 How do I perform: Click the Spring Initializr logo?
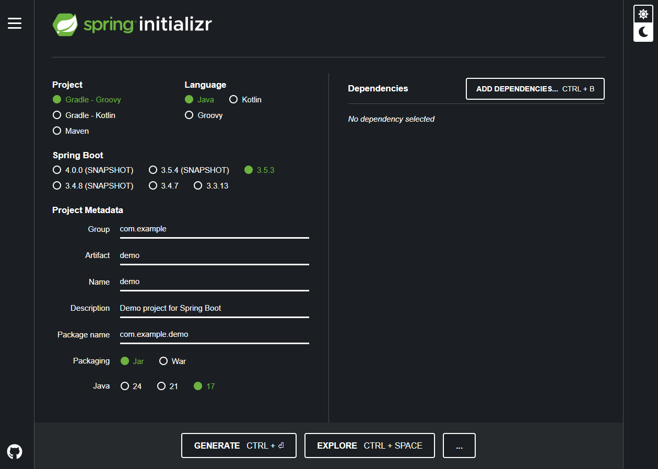(x=132, y=25)
